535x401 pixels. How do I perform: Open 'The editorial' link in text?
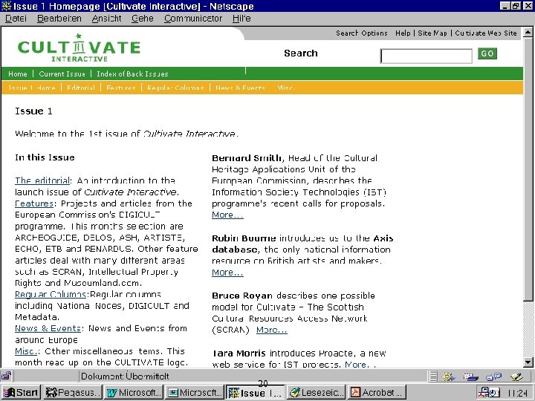coord(42,180)
